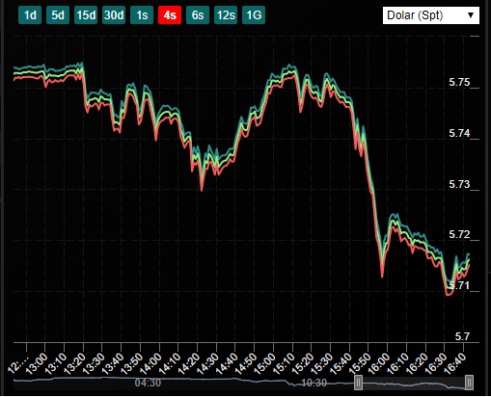The height and width of the screenshot is (397, 491).
Task: Select the 1d time range button
Action: [x=30, y=15]
